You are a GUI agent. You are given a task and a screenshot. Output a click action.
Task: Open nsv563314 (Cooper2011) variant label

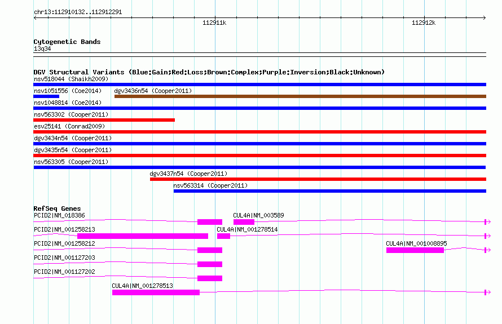click(210, 185)
